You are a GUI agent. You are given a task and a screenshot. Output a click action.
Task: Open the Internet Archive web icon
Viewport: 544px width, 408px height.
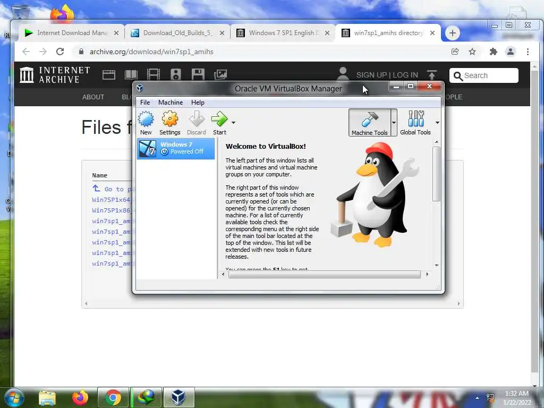pyautogui.click(x=108, y=74)
